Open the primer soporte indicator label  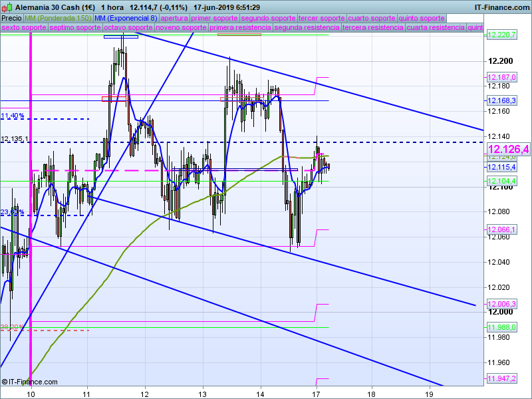coord(214,19)
